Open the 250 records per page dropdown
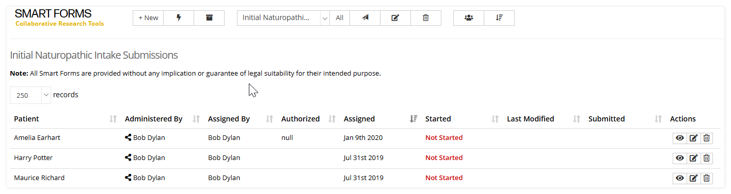731x194 pixels. (x=30, y=95)
